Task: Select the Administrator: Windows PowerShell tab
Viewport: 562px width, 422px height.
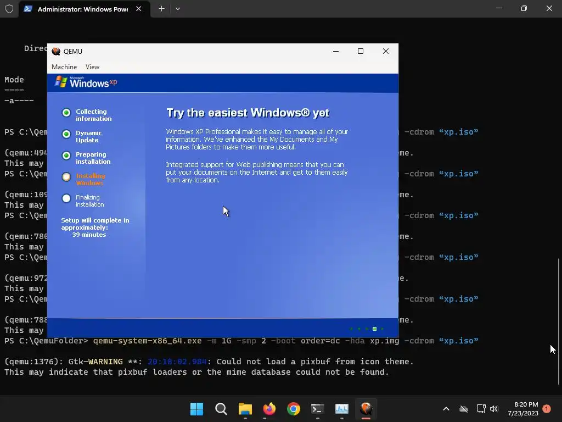Action: [x=83, y=9]
